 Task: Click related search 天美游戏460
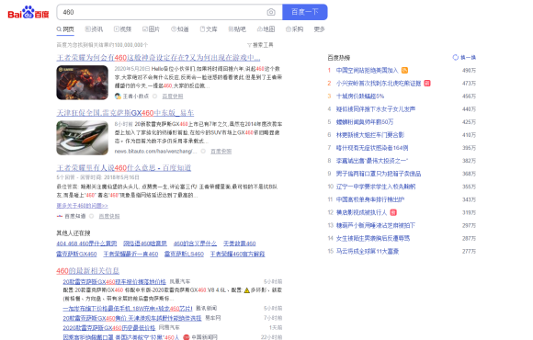pos(239,244)
